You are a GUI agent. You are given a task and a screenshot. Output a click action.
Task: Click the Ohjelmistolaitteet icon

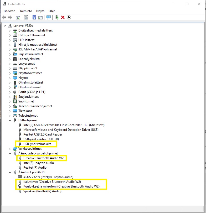click(15, 82)
